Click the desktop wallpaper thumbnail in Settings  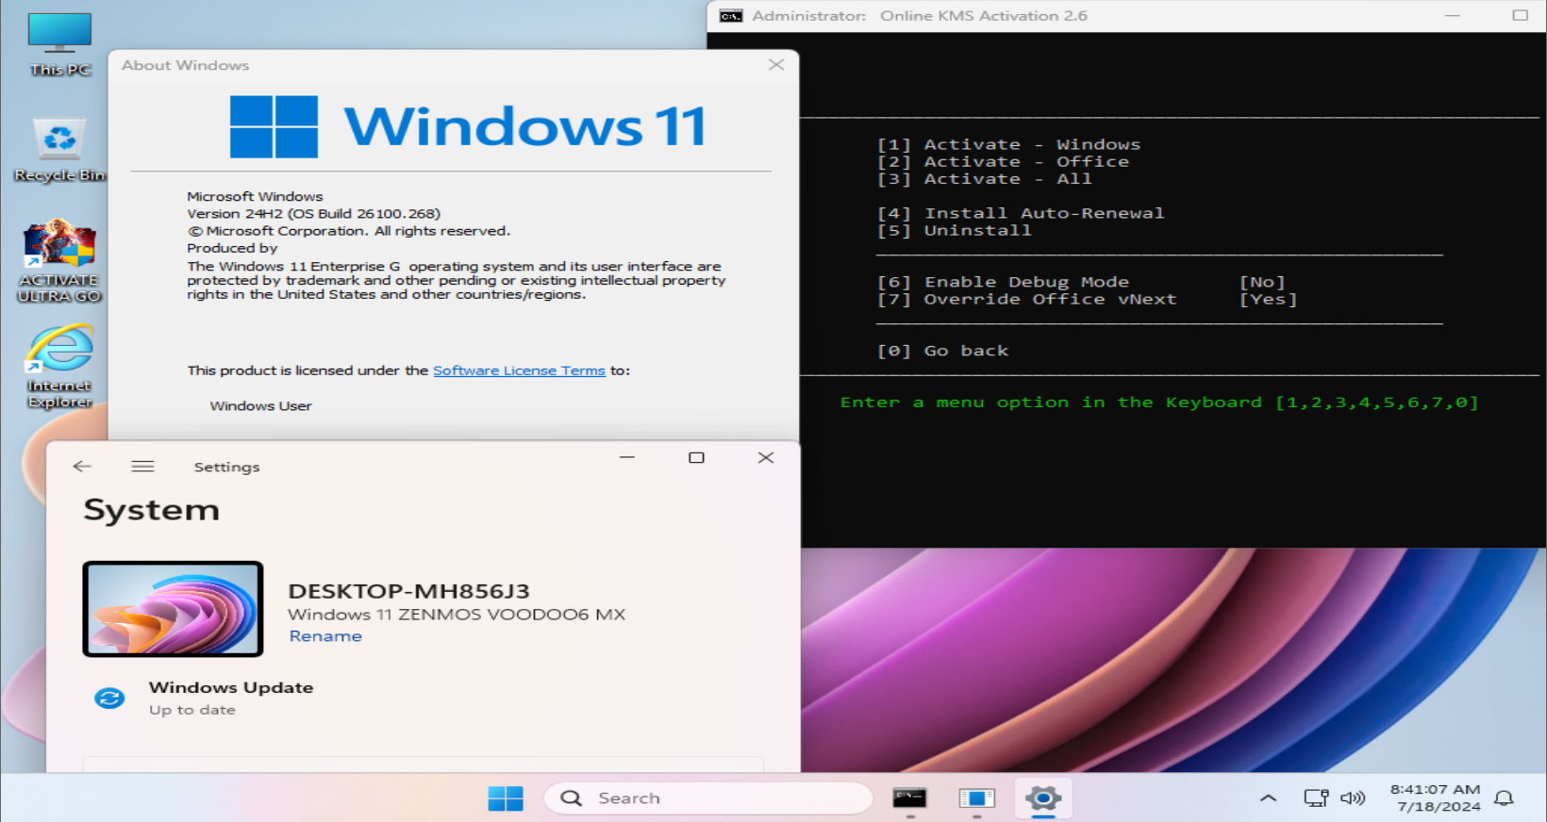click(x=173, y=609)
